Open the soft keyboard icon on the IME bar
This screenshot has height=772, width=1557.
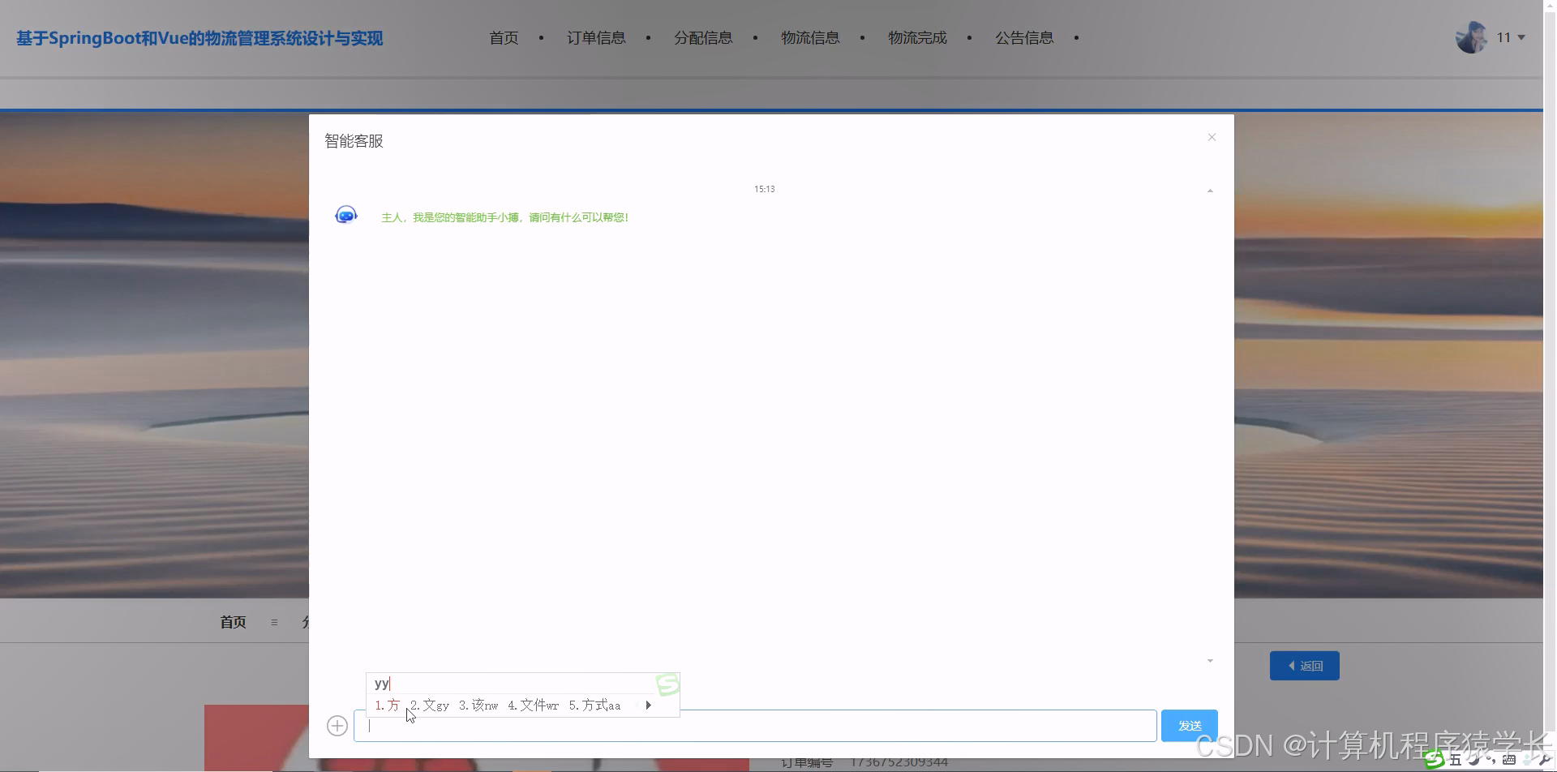click(x=1509, y=759)
